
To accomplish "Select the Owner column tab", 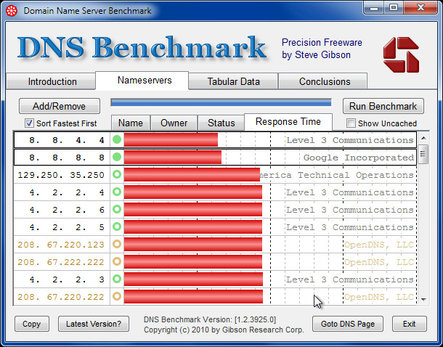I will (x=174, y=123).
